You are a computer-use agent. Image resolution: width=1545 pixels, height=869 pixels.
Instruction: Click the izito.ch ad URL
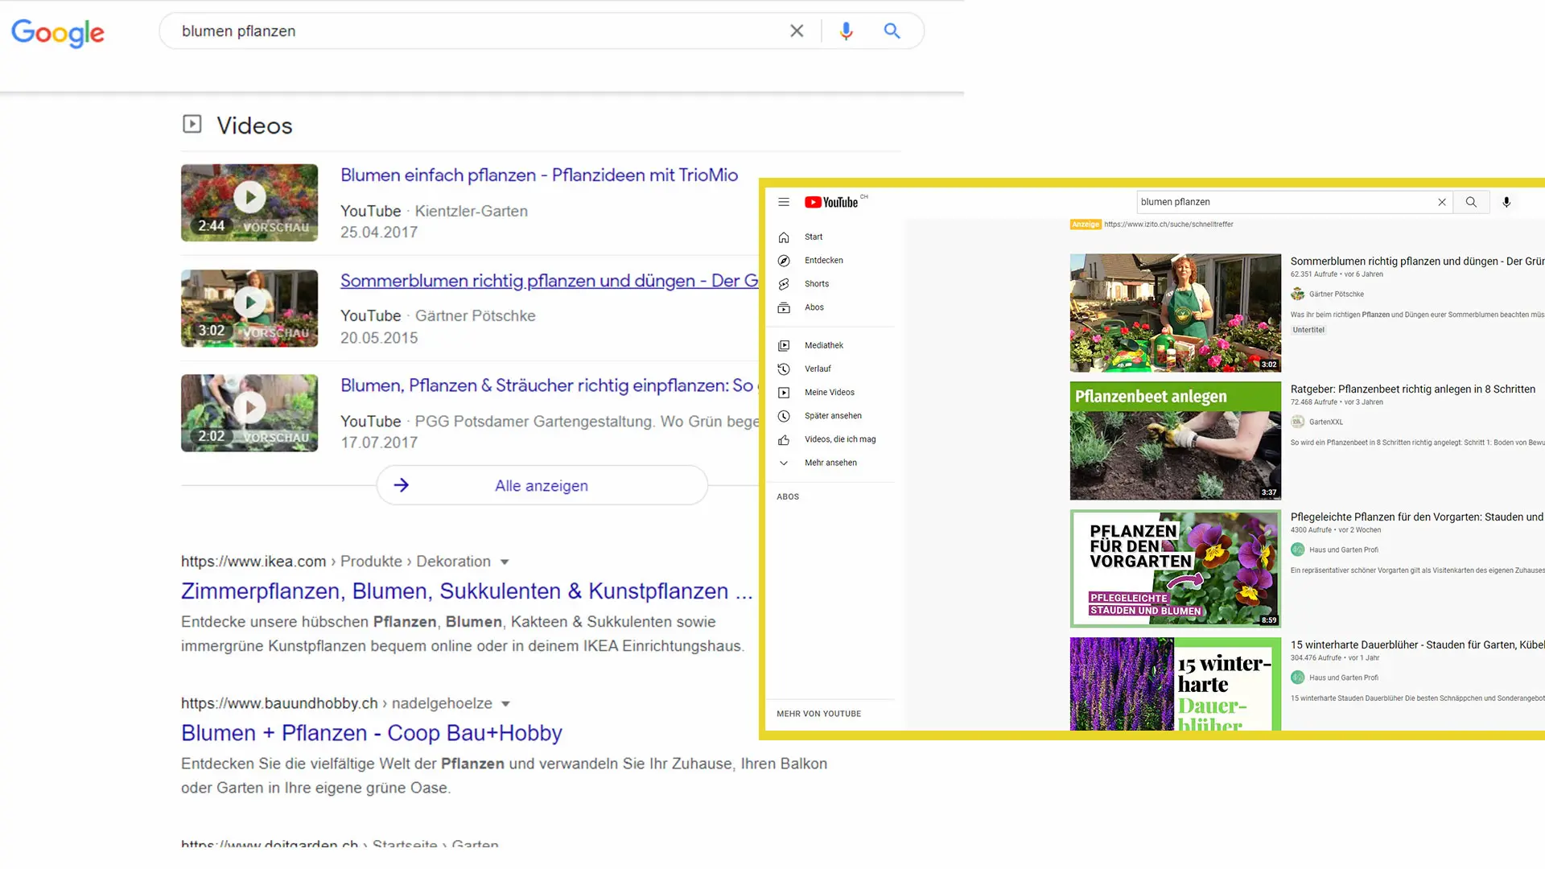[1168, 224]
